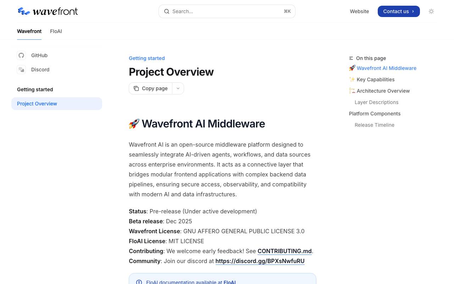Image resolution: width=454 pixels, height=284 pixels.
Task: Focus the Search input field
Action: click(227, 11)
